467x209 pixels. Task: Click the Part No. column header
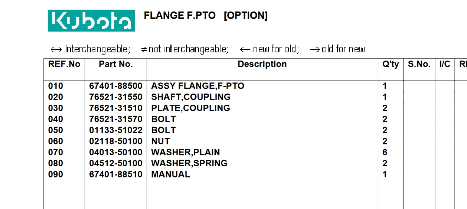115,64
